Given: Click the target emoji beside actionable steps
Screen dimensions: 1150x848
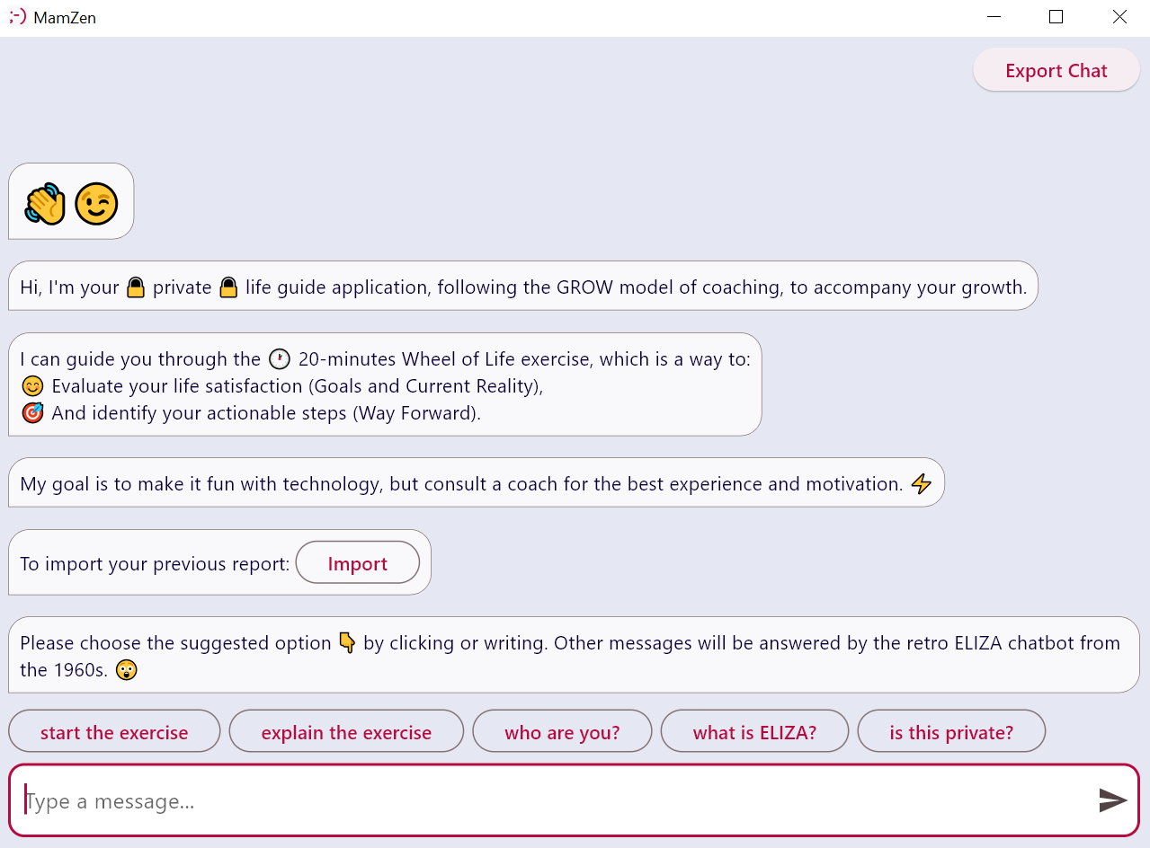Looking at the screenshot, I should [x=32, y=413].
